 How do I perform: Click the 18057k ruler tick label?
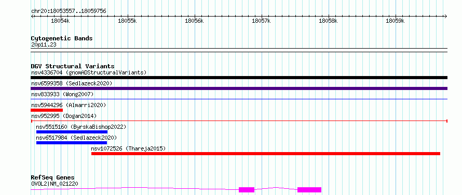pos(261,21)
